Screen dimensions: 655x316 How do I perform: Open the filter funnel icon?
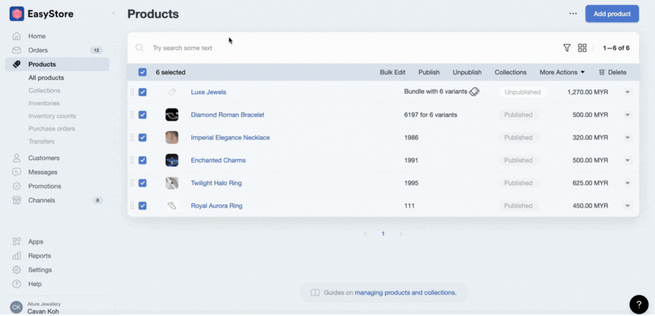point(566,48)
